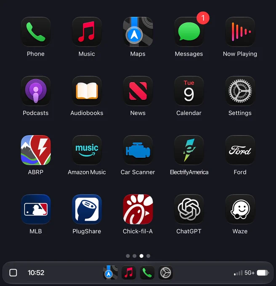Tap the Phone shortcut in the dock

(147, 273)
